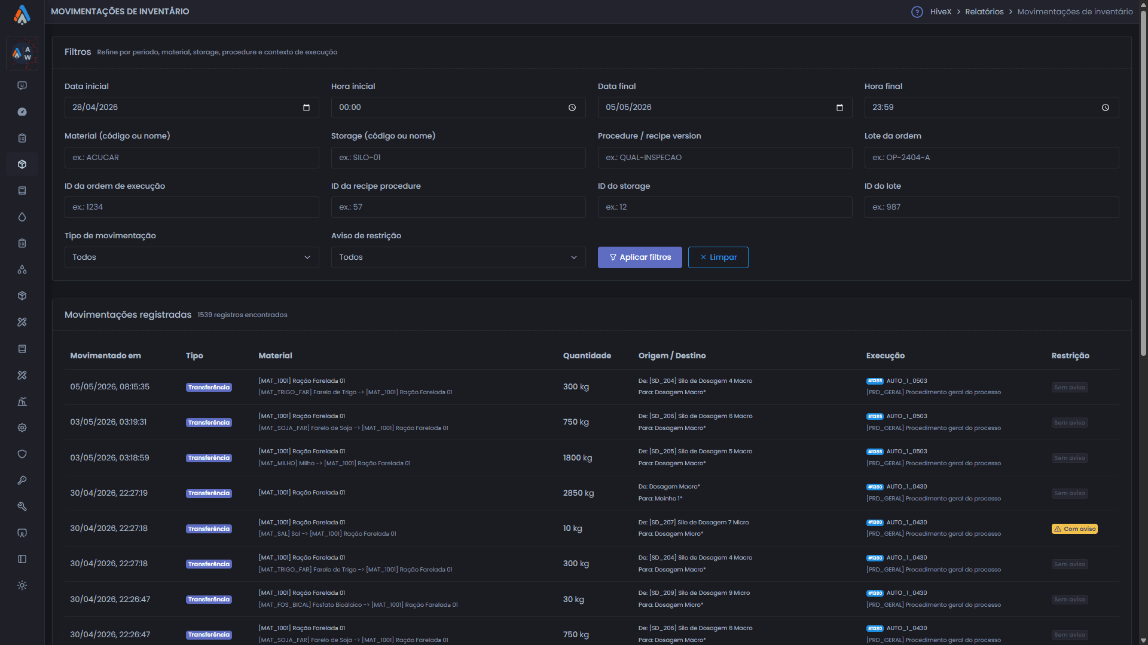1148x645 pixels.
Task: Open the dashboard gauge sidebar icon
Action: point(22,112)
